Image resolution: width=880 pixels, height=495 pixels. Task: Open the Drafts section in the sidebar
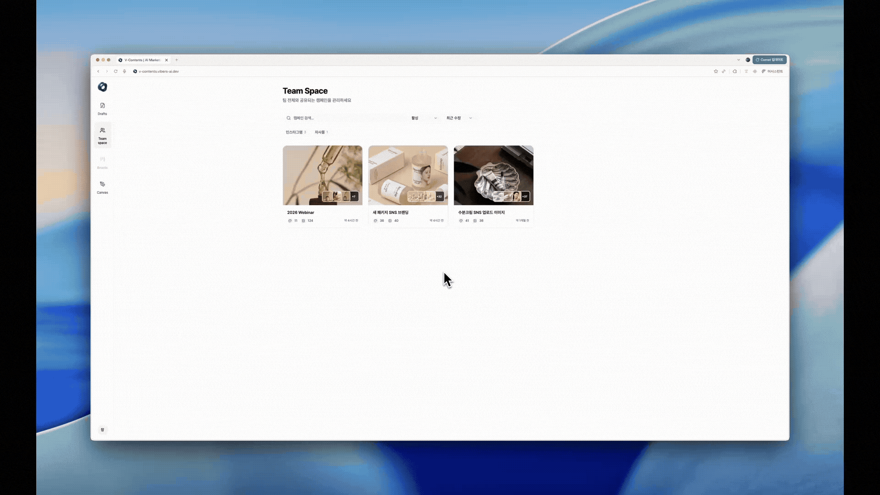click(x=102, y=109)
